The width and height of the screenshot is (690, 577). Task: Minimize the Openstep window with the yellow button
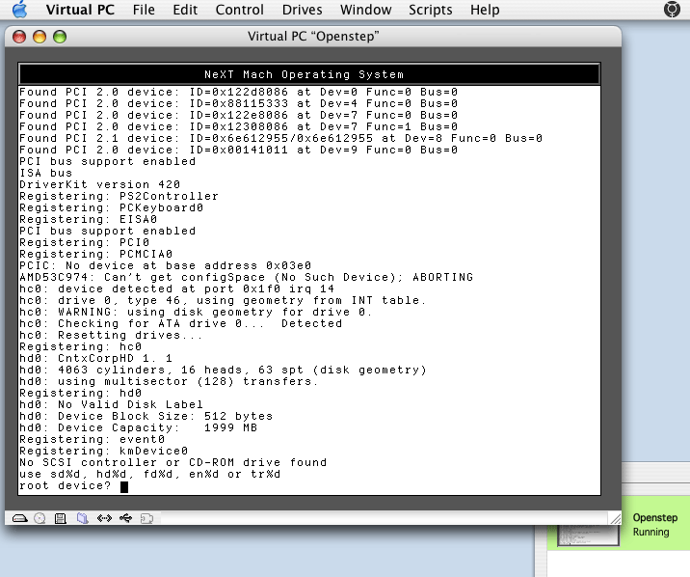click(40, 37)
